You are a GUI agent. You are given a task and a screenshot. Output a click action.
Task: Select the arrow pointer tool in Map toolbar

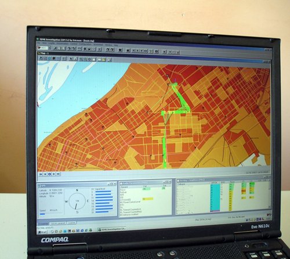pyautogui.click(x=71, y=59)
